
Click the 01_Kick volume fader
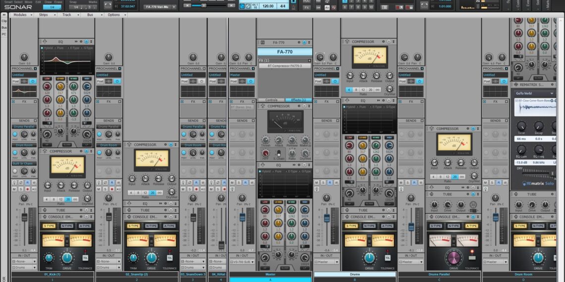24,218
